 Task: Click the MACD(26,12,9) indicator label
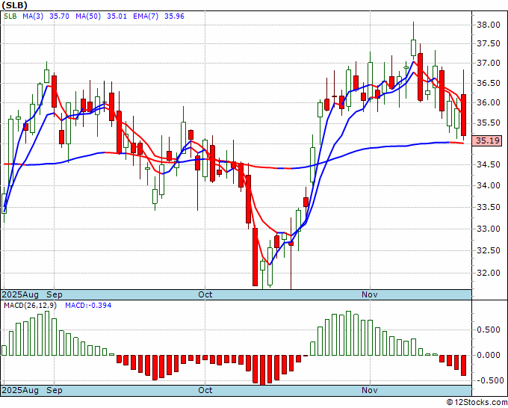[30, 306]
